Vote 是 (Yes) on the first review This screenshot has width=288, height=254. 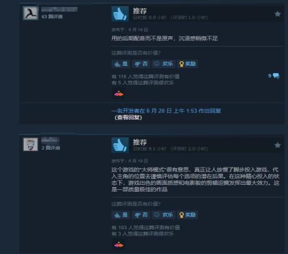(120, 64)
